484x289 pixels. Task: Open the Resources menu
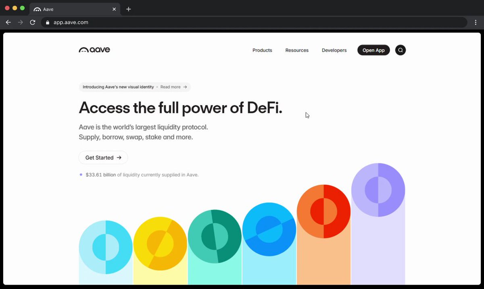coord(297,50)
